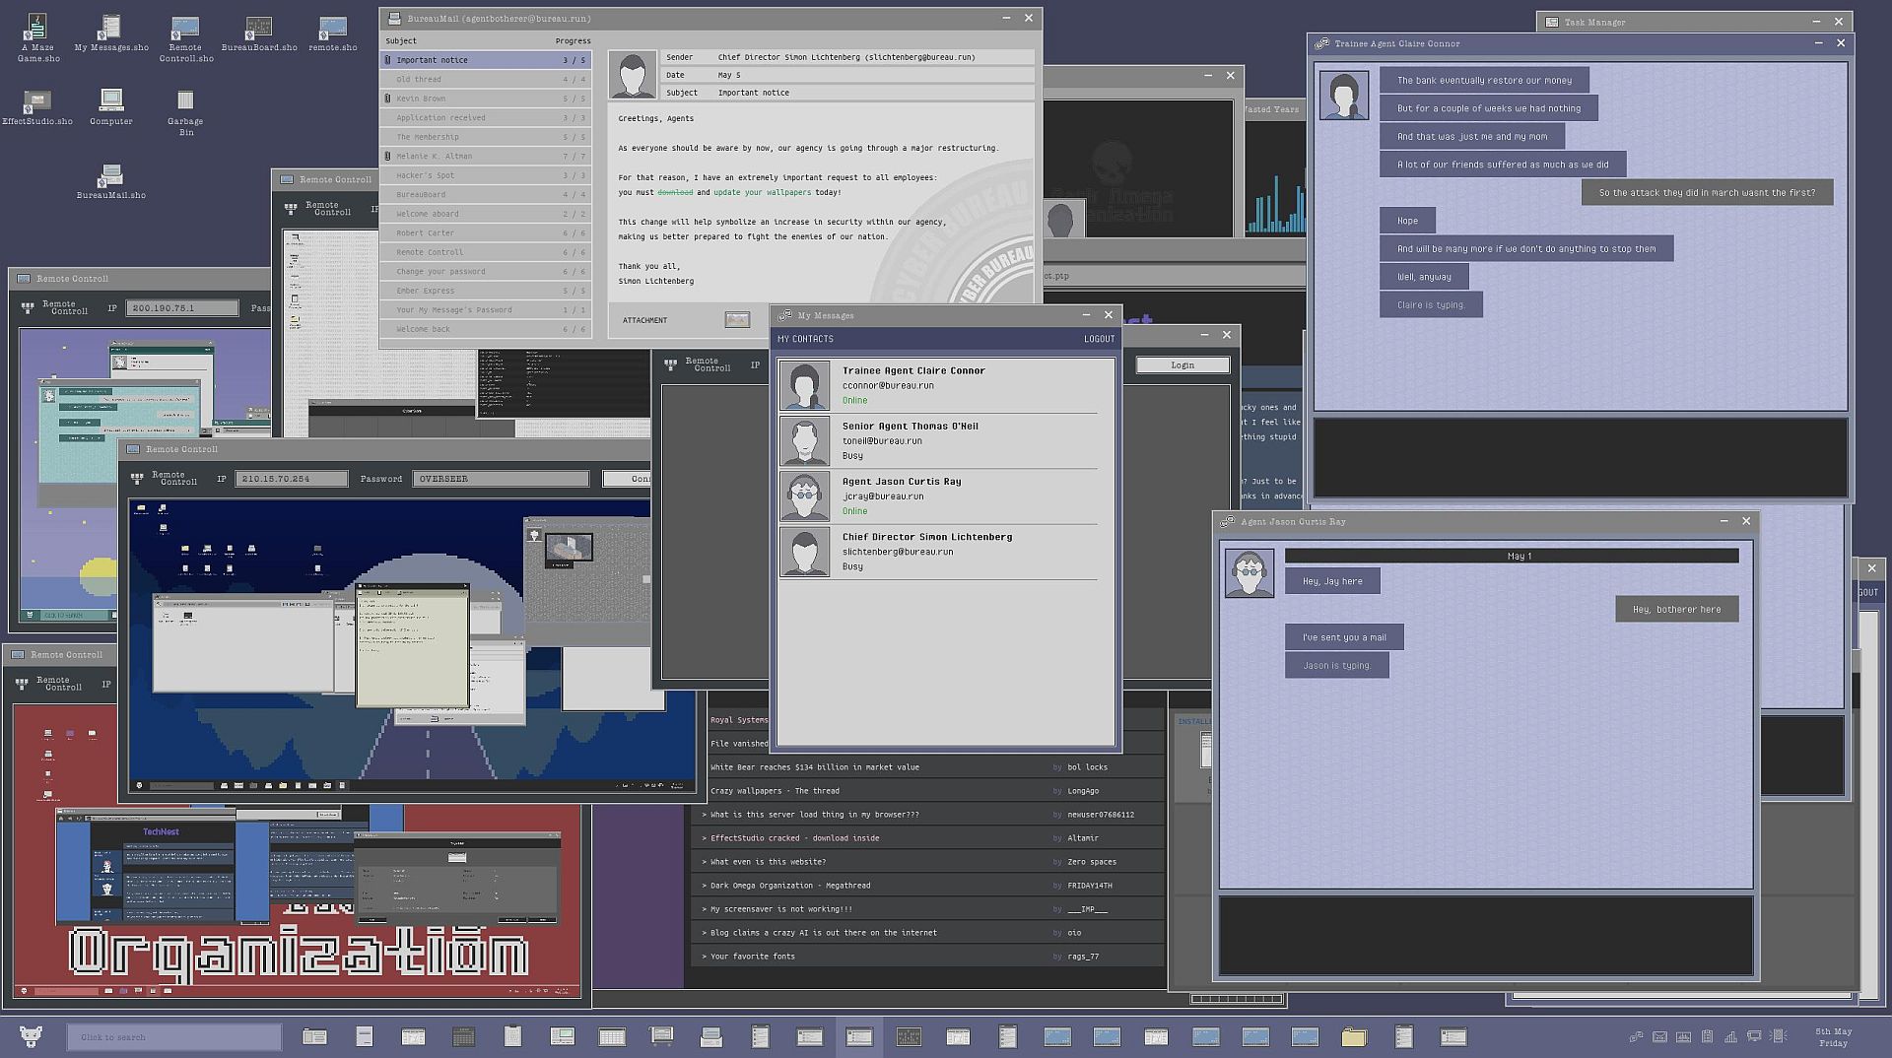Screen dimensions: 1892x1058
Task: Click the cat start menu icon in taskbar
Action: pyautogui.click(x=32, y=1036)
